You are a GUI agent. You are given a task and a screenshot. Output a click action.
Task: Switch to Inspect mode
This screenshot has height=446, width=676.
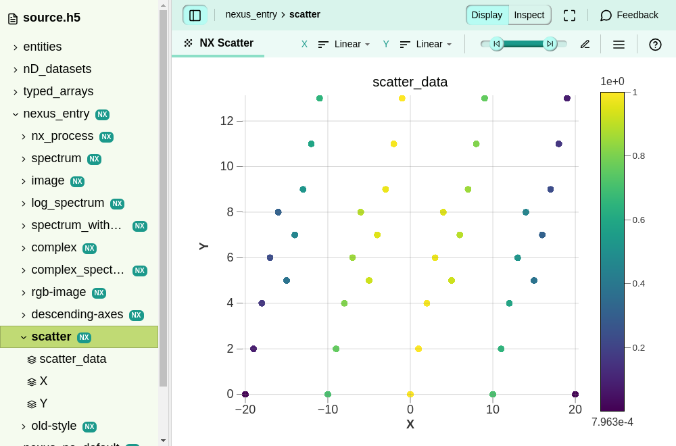coord(529,15)
